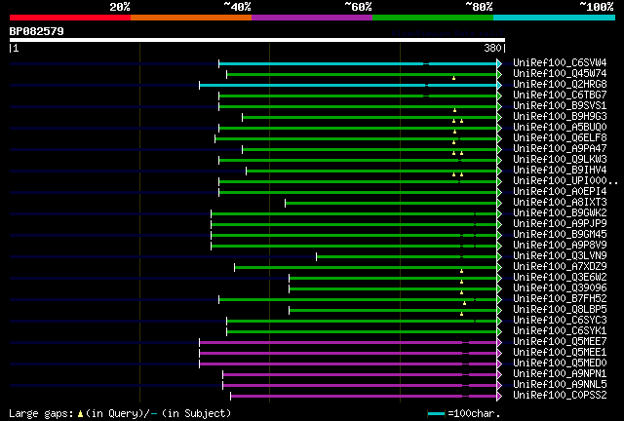Select the cyan ~100% legend segment
The height and width of the screenshot is (421, 624).
coord(555,18)
